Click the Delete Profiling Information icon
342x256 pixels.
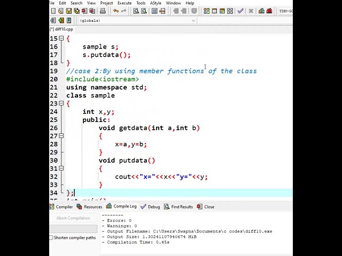(x=269, y=11)
